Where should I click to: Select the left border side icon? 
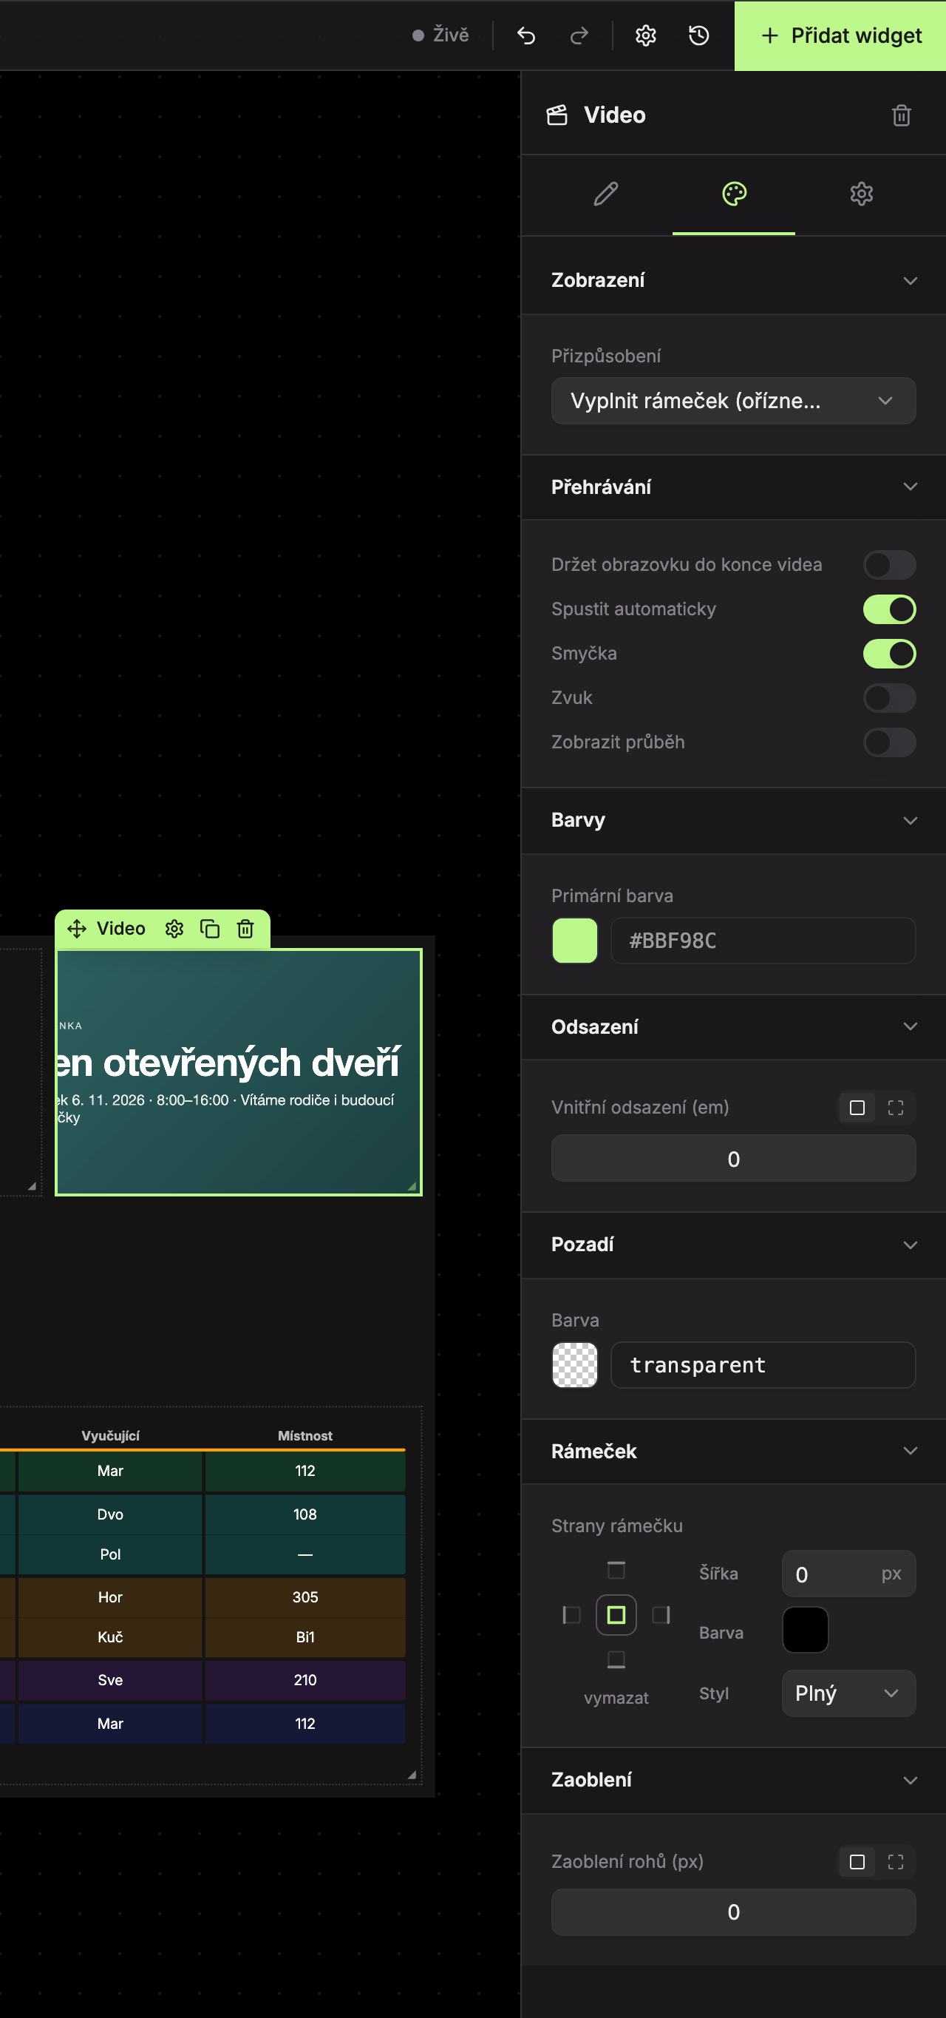click(572, 1614)
